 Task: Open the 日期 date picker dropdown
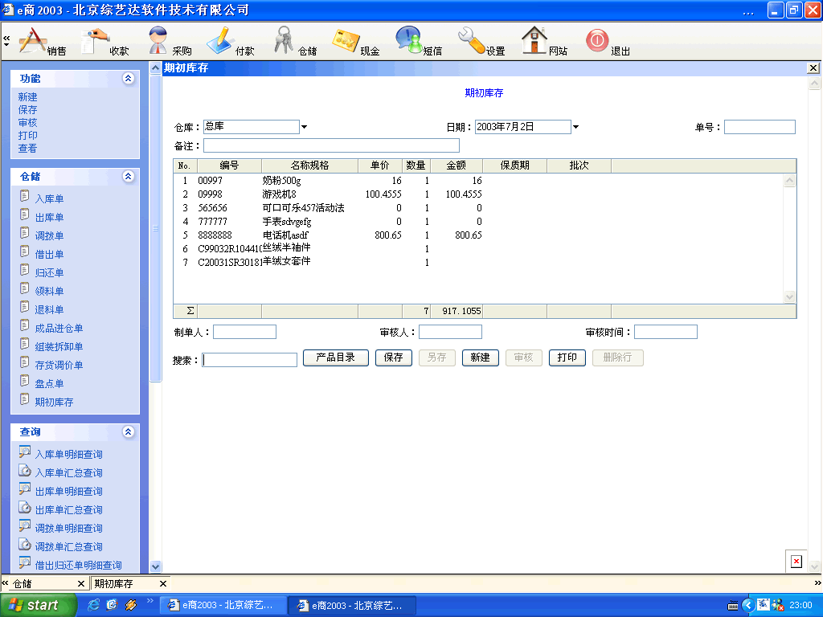[576, 127]
